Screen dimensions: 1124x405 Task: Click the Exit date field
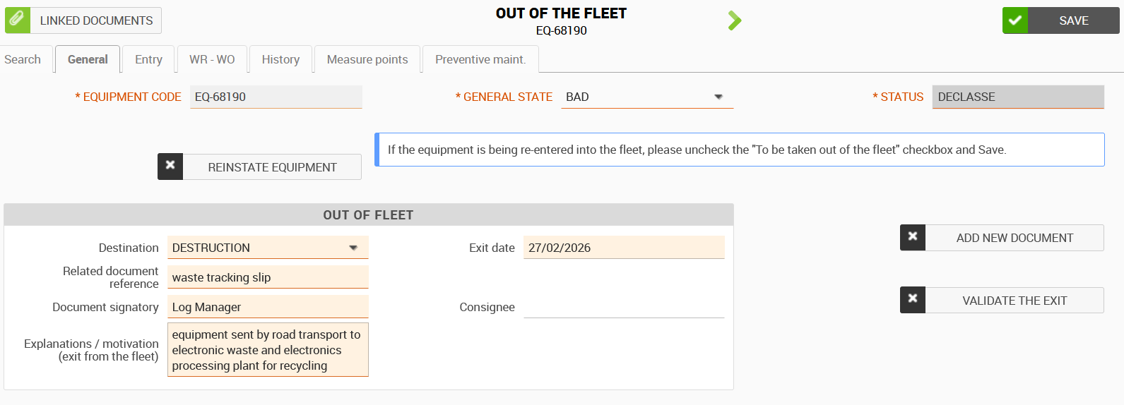coord(623,248)
